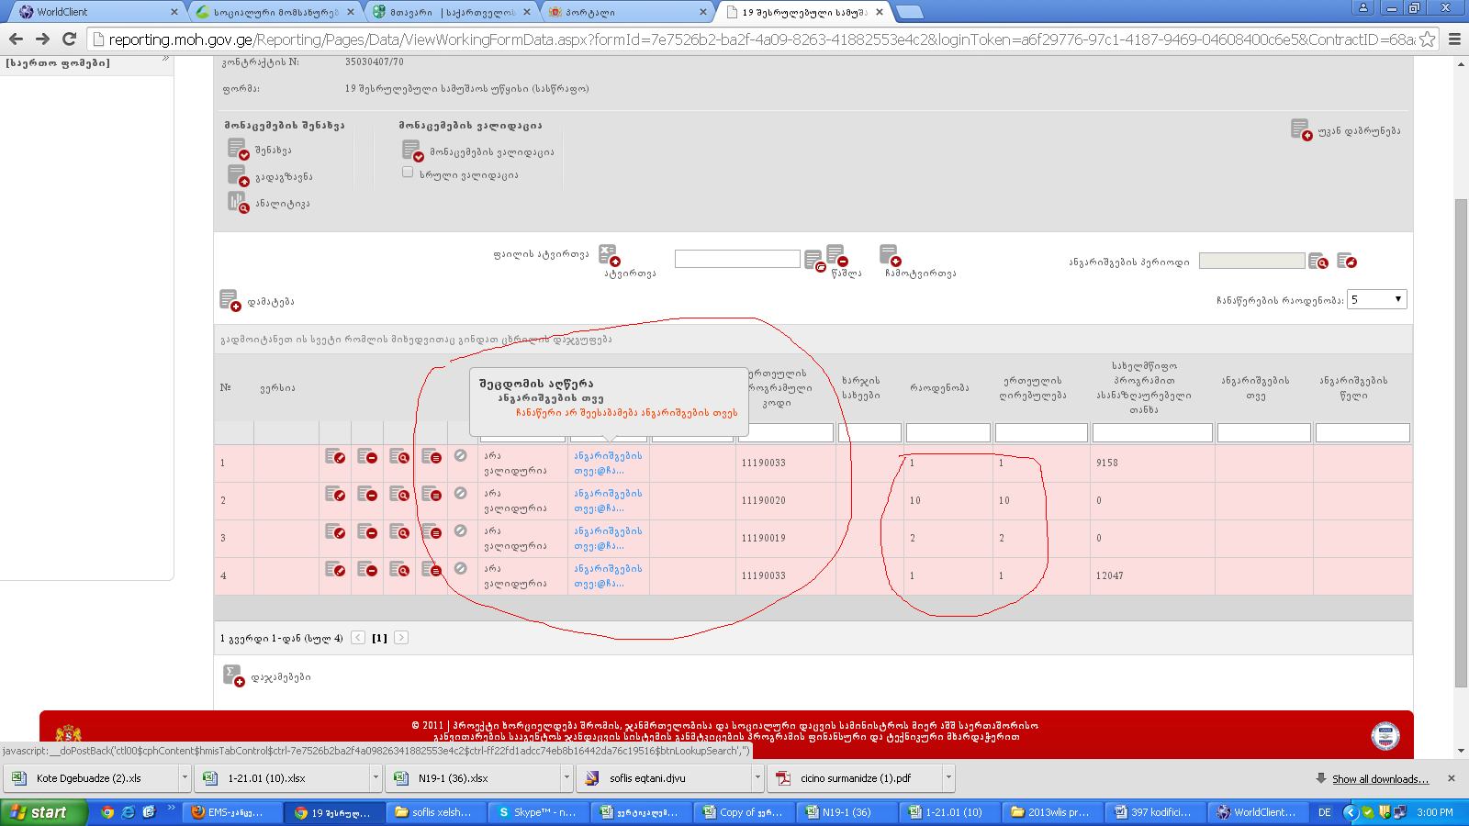Viewport: 1469px width, 826px height.
Task: Click the view details magnifier icon in row 3
Action: [x=398, y=531]
